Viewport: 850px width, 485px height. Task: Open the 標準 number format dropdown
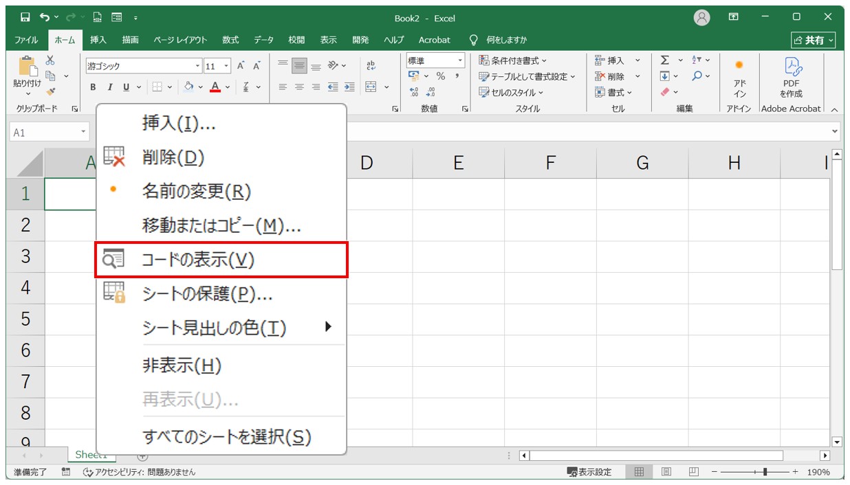pyautogui.click(x=461, y=60)
